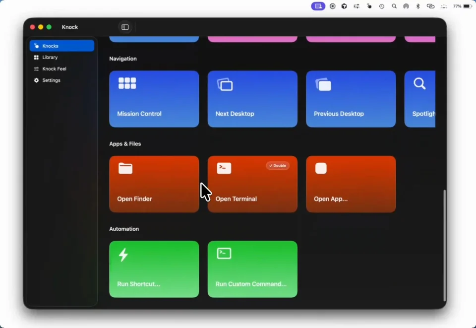Screen dimensions: 476x328
Task: Choose the Open Finder card title
Action: coord(134,199)
